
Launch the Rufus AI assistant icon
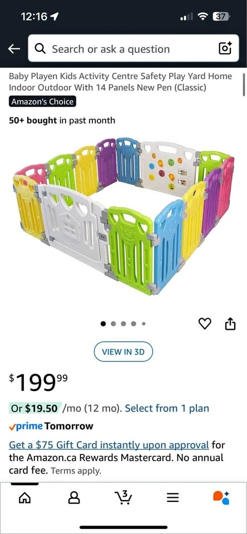point(221,498)
